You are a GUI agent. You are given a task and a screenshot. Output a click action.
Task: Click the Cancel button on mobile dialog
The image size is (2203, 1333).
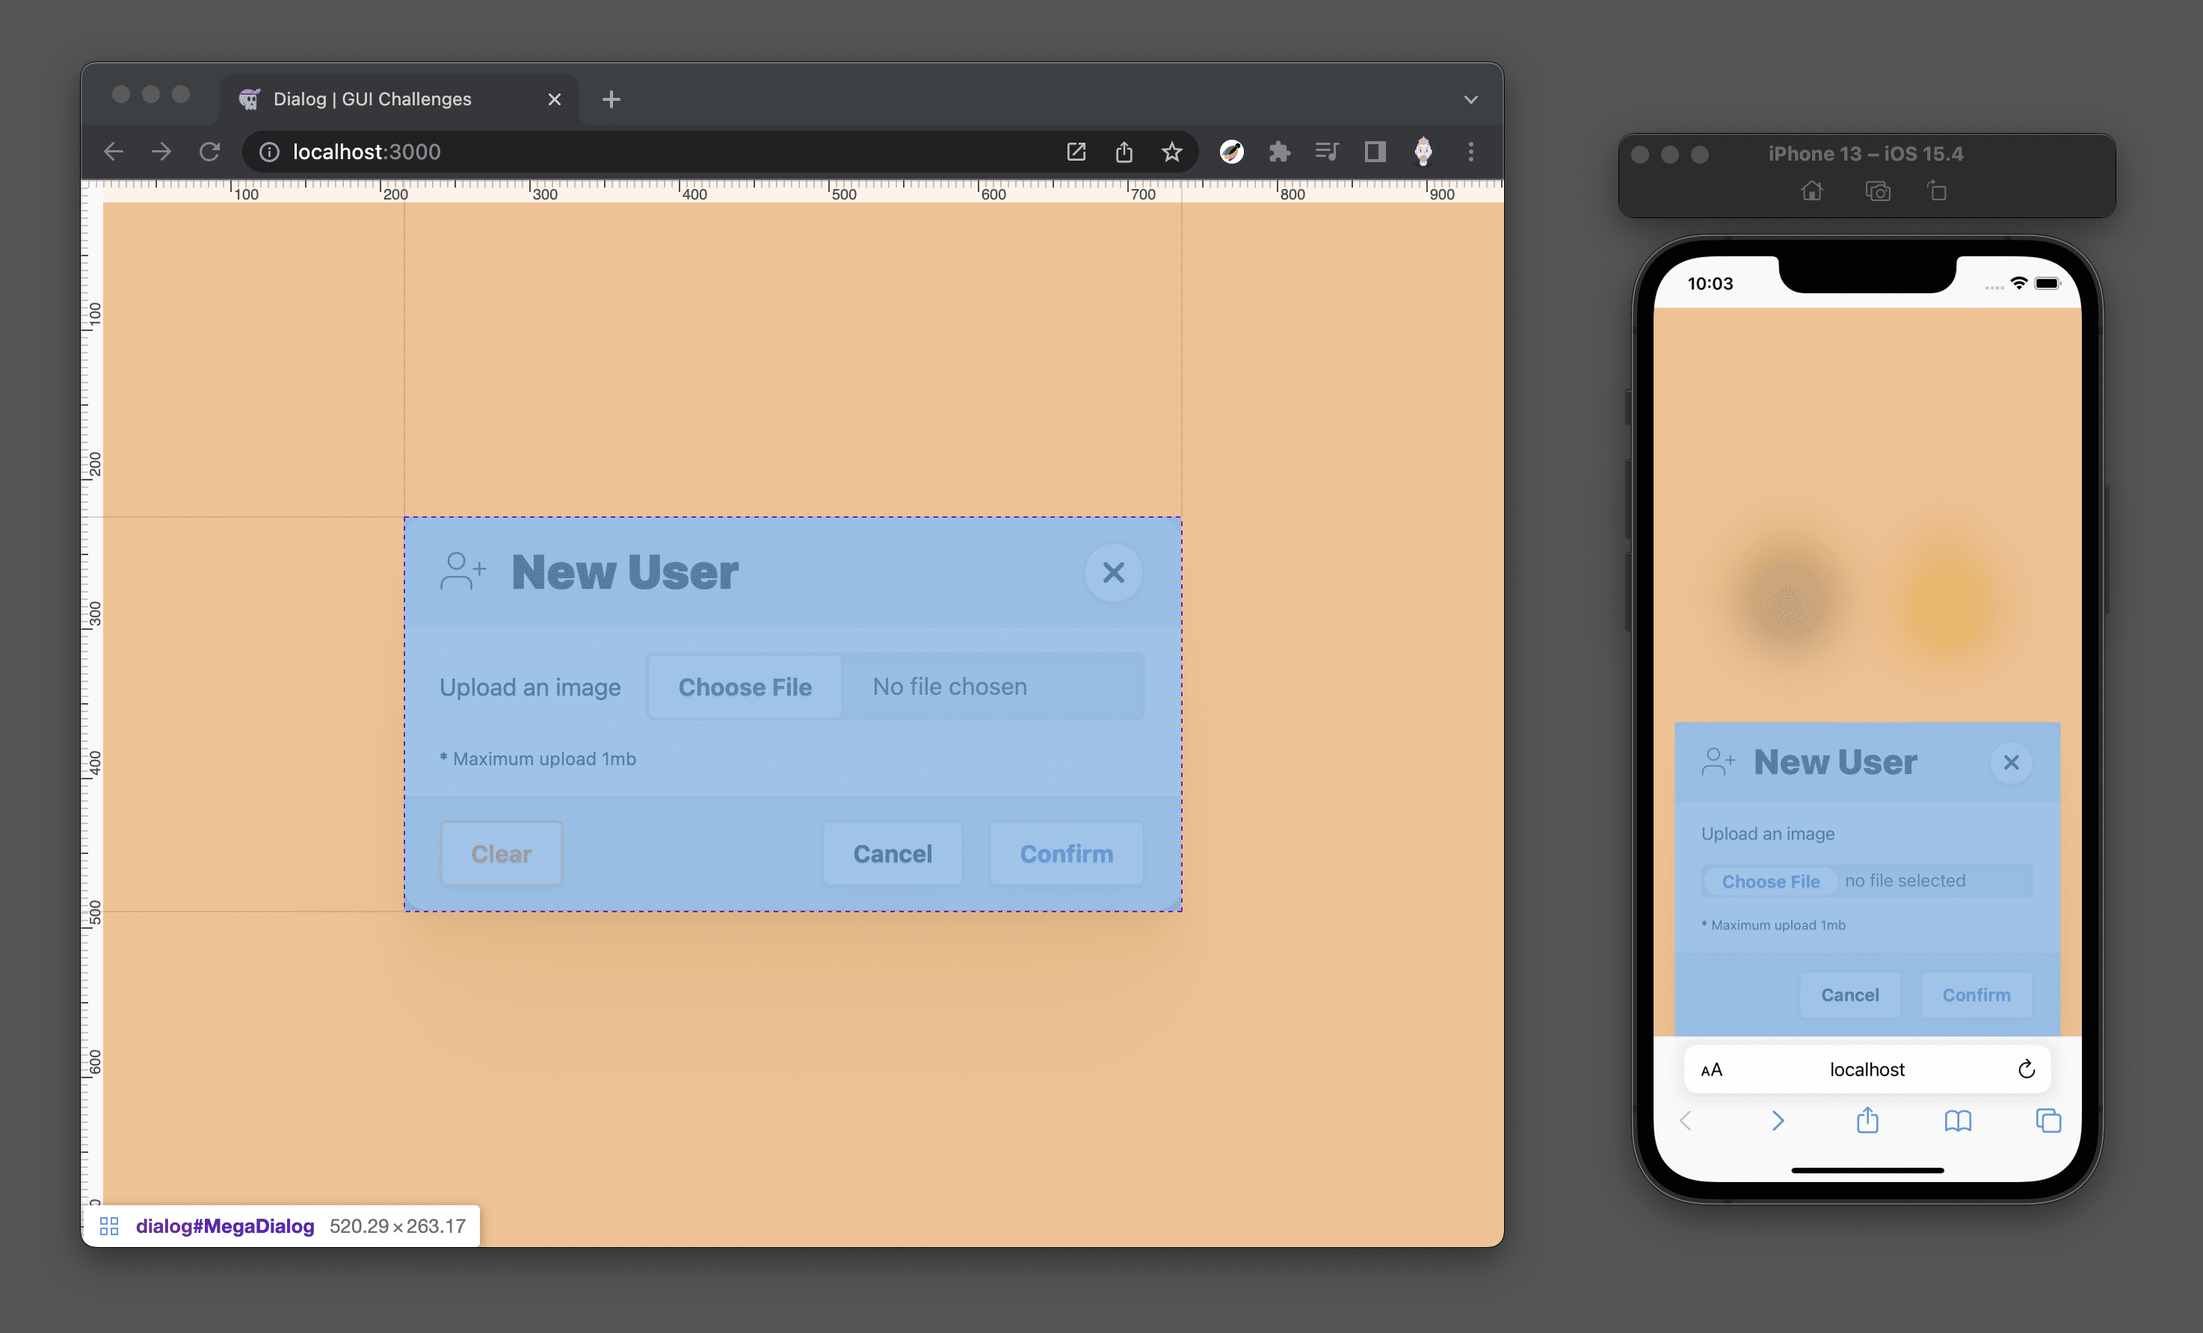pos(1850,994)
